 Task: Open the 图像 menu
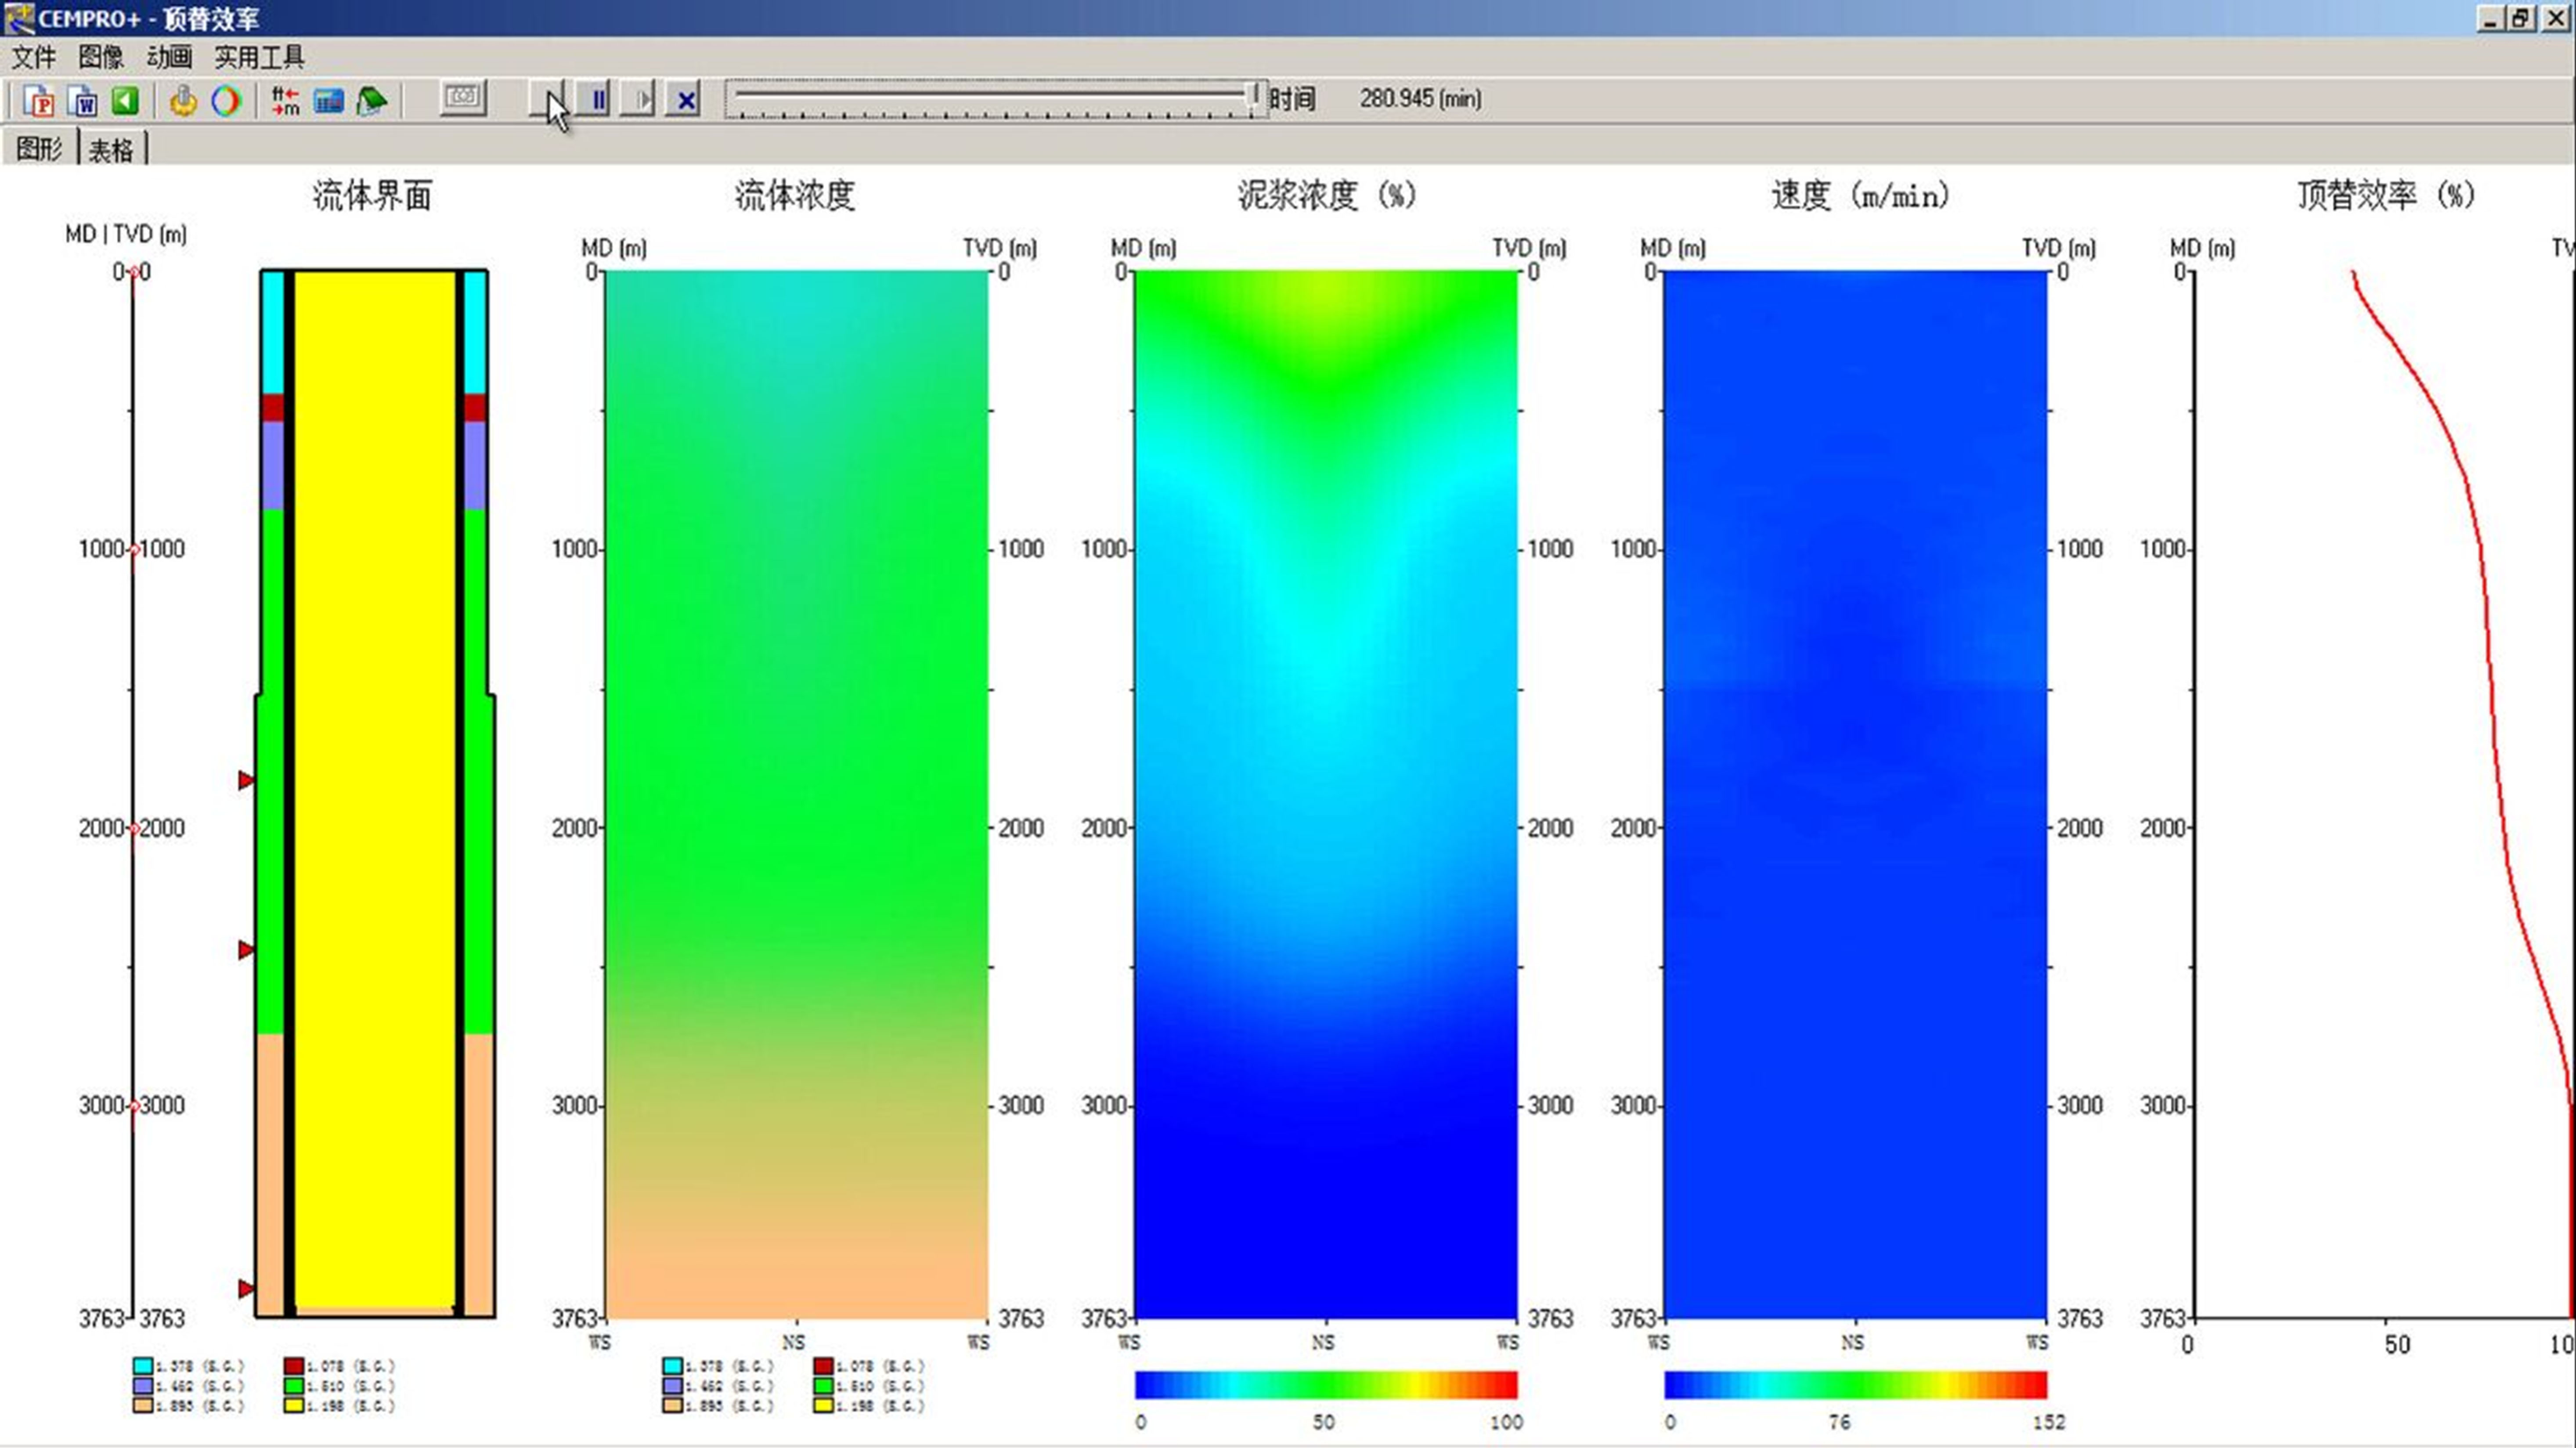[x=101, y=57]
